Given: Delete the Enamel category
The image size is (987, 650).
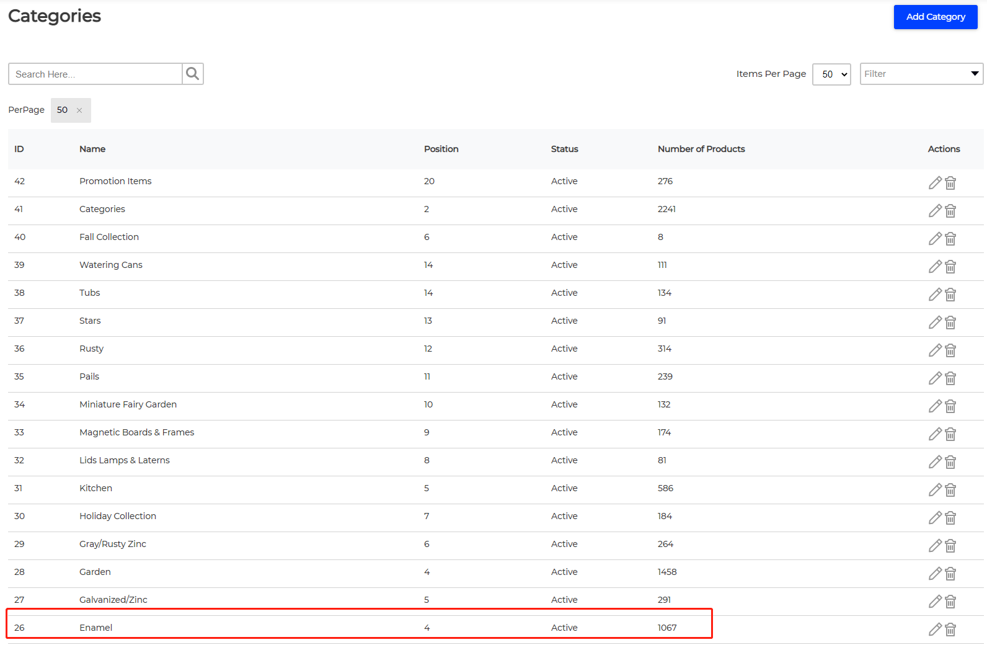Looking at the screenshot, I should (950, 630).
